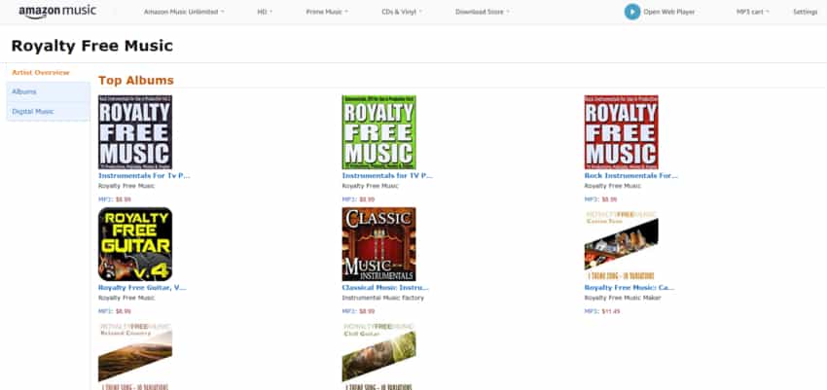Screen dimensions: 827x390
Task: Open the Download Store dropdown
Action: point(482,12)
